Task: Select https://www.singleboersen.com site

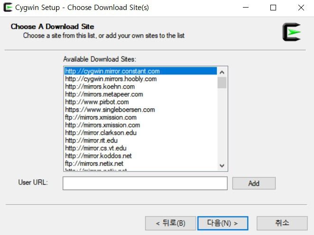Action: [x=140, y=109]
